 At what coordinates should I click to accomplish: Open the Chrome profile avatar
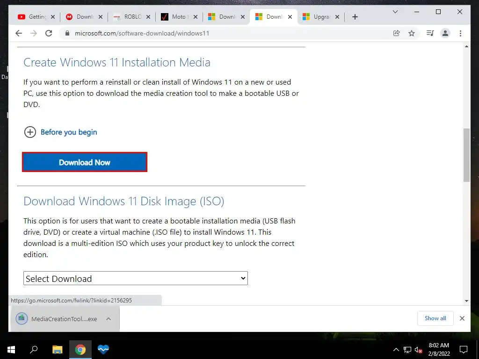(x=445, y=33)
